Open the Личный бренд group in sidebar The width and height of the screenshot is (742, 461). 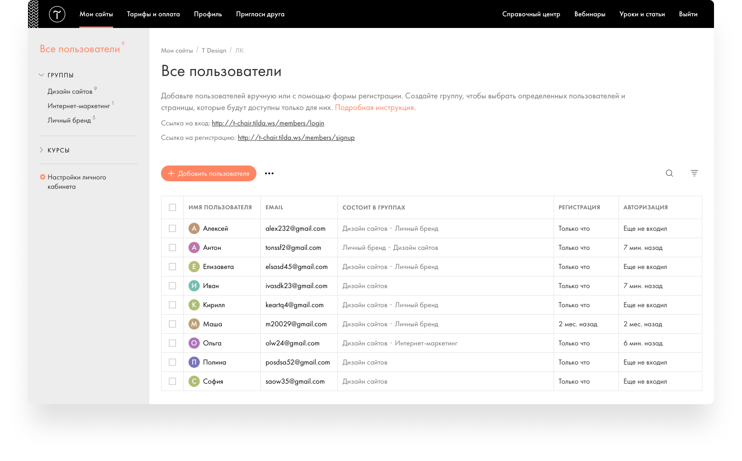pos(69,120)
